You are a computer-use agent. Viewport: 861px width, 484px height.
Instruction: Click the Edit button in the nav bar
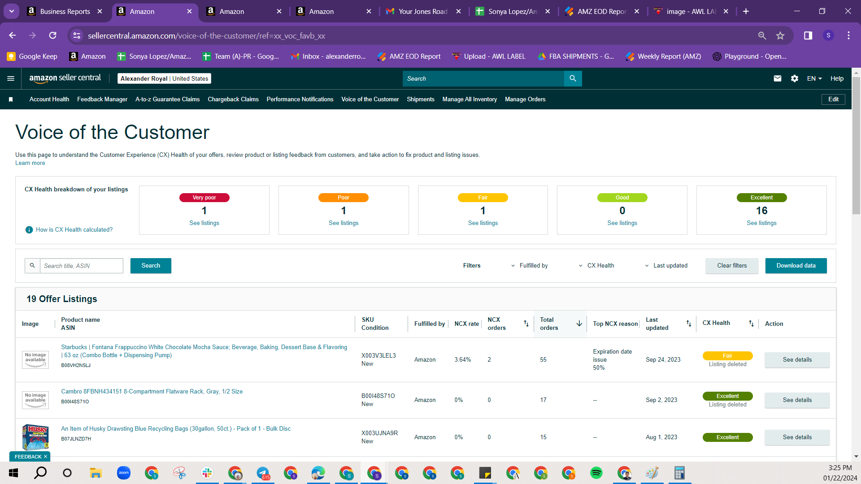coord(833,99)
